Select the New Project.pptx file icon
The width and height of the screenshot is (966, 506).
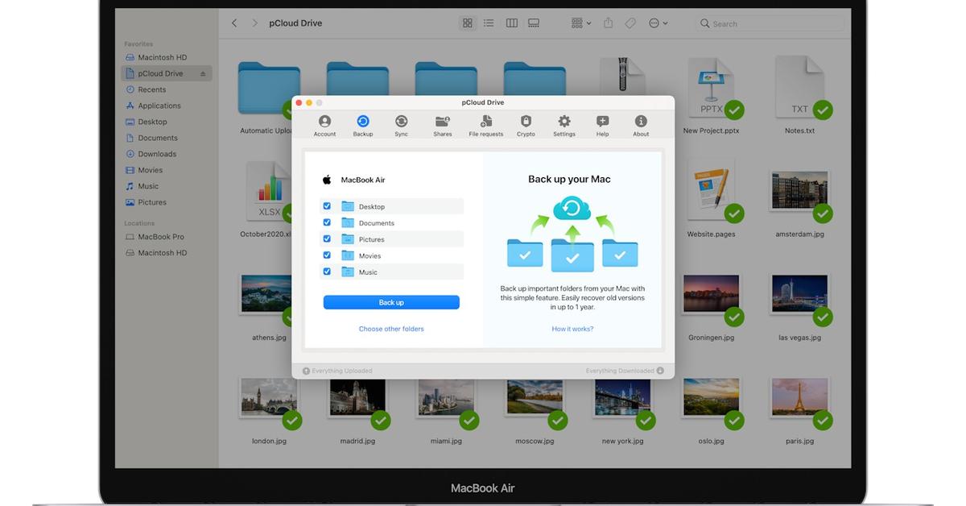[x=712, y=87]
